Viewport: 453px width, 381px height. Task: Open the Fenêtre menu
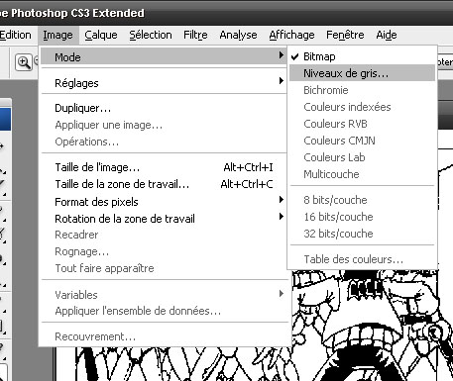(345, 35)
